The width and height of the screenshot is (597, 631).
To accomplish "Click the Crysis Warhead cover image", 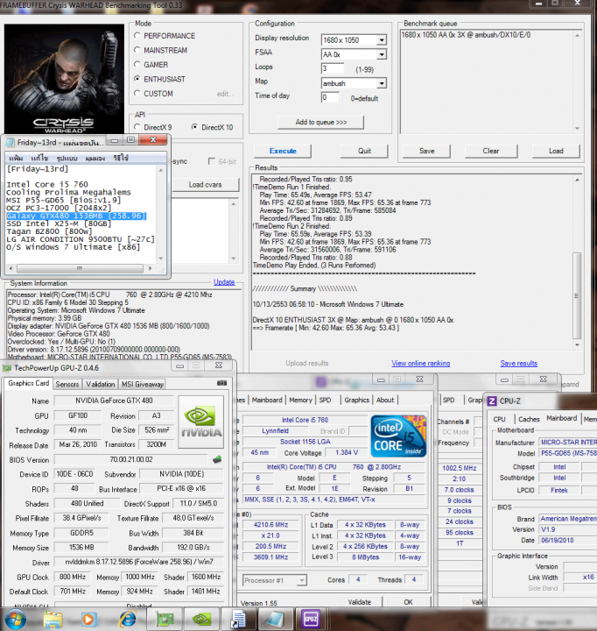I will pos(64,79).
